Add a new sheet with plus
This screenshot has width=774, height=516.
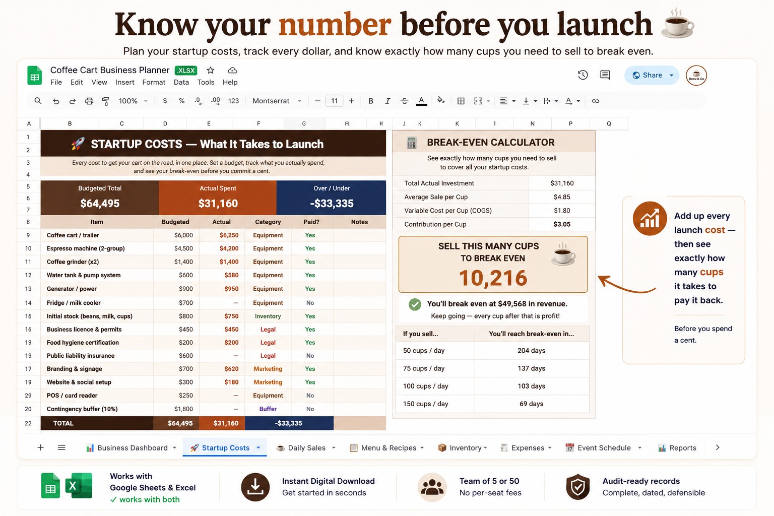click(x=41, y=447)
